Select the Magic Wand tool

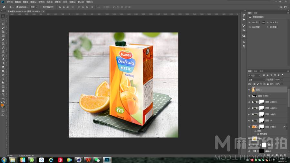[x=3, y=28]
